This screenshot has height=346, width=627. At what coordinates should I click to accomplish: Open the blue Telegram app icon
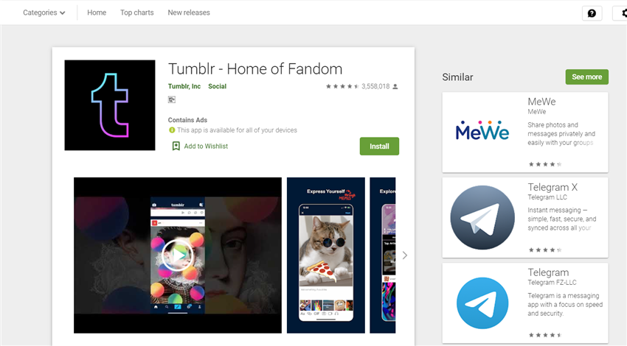pyautogui.click(x=482, y=303)
